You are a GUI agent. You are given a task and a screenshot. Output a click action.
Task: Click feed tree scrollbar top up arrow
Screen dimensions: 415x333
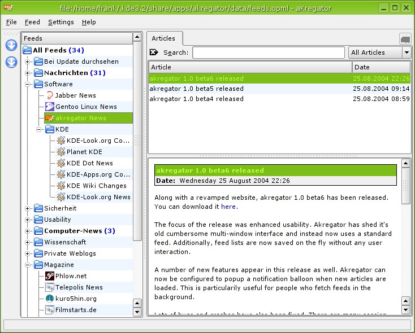pos(137,37)
